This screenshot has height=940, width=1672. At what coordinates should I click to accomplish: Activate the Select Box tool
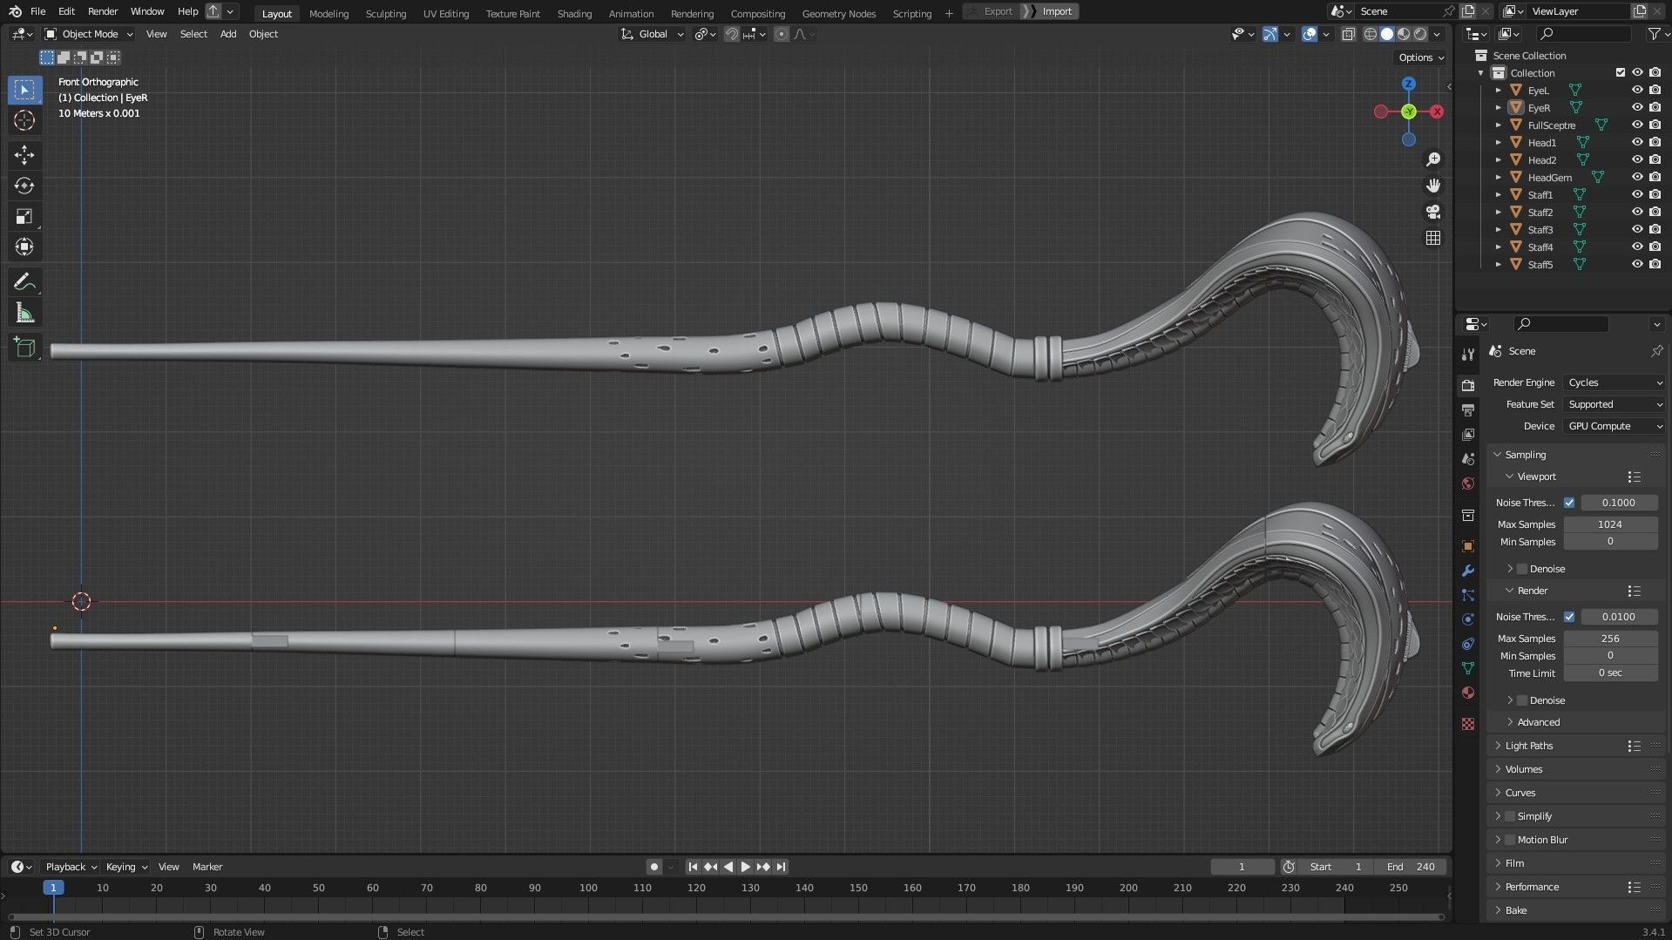tap(24, 90)
